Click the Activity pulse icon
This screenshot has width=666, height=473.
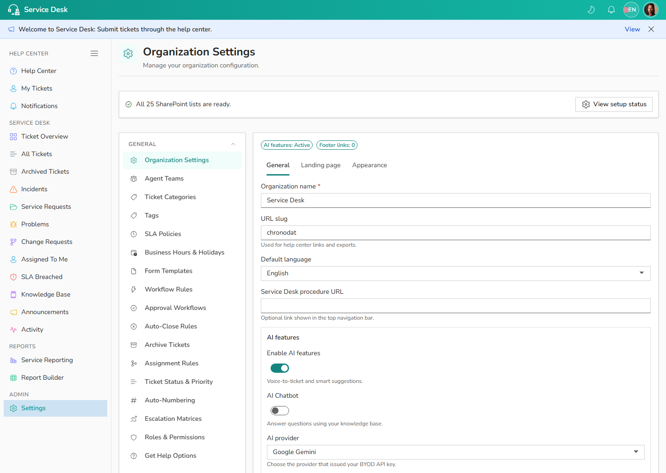(13, 330)
